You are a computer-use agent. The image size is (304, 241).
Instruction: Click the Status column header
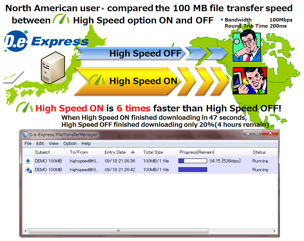click(259, 152)
